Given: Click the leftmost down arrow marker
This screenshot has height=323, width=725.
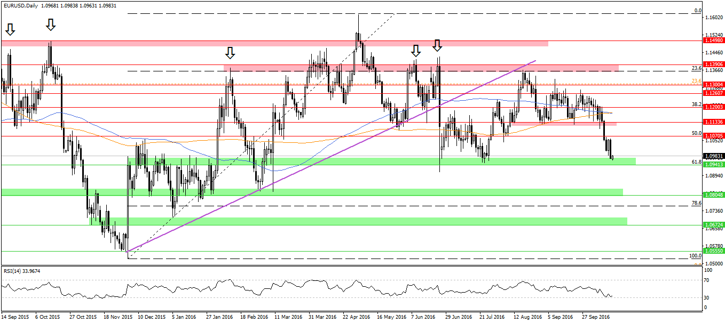Looking at the screenshot, I should (x=9, y=29).
